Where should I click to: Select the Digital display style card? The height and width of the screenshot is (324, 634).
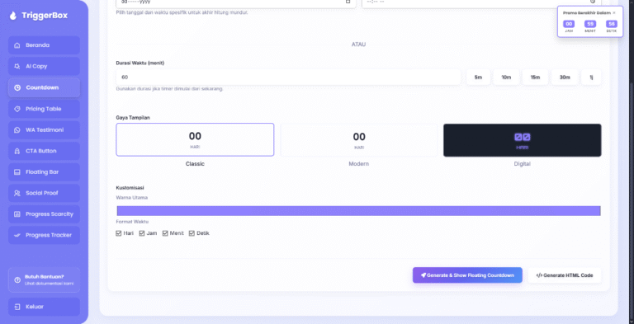pyautogui.click(x=523, y=140)
